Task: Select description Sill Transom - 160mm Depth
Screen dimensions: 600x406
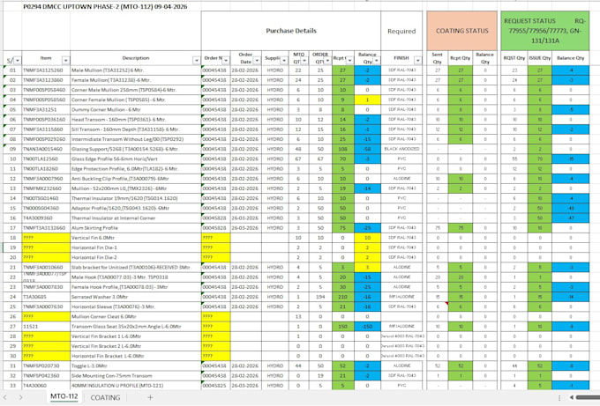Action: [136, 129]
